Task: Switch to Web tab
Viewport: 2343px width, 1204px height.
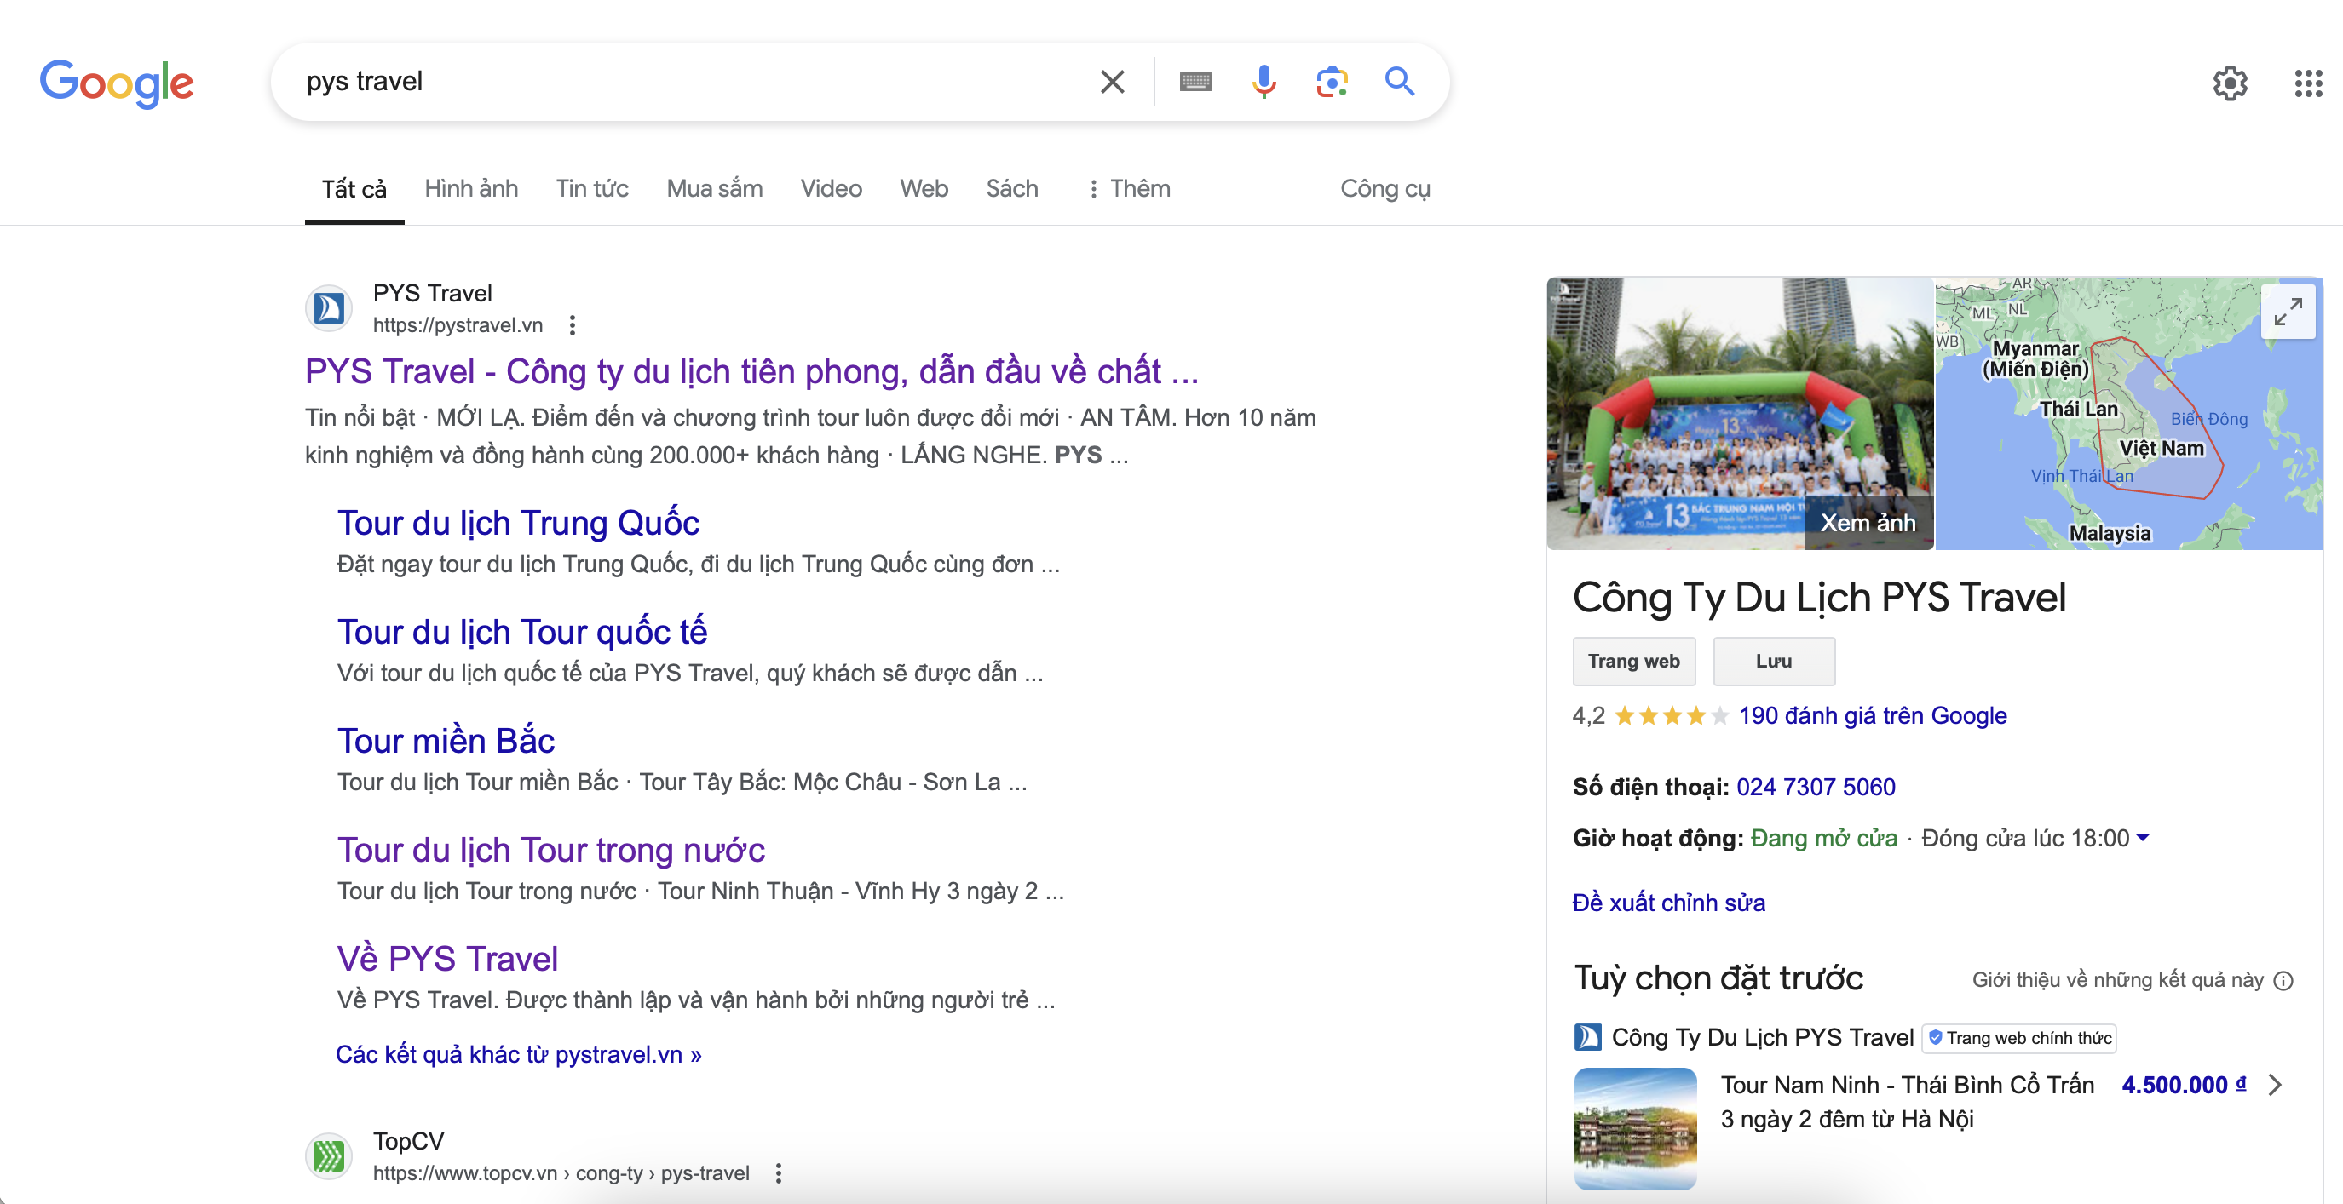Action: (924, 188)
